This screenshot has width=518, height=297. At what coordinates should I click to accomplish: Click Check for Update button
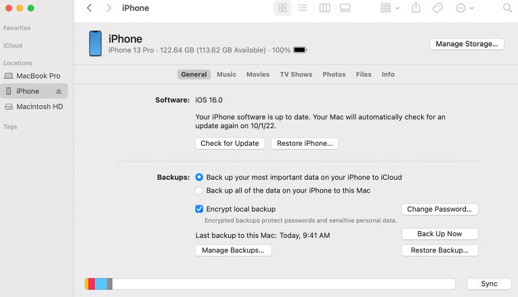(230, 144)
